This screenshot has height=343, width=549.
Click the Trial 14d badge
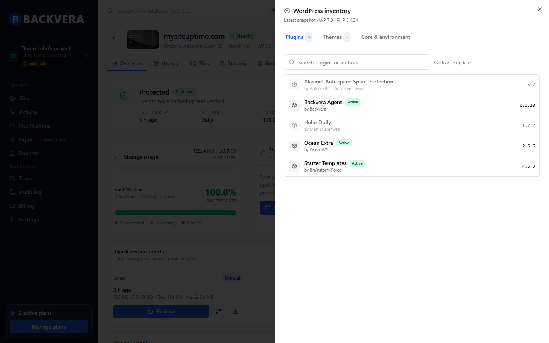click(x=34, y=64)
